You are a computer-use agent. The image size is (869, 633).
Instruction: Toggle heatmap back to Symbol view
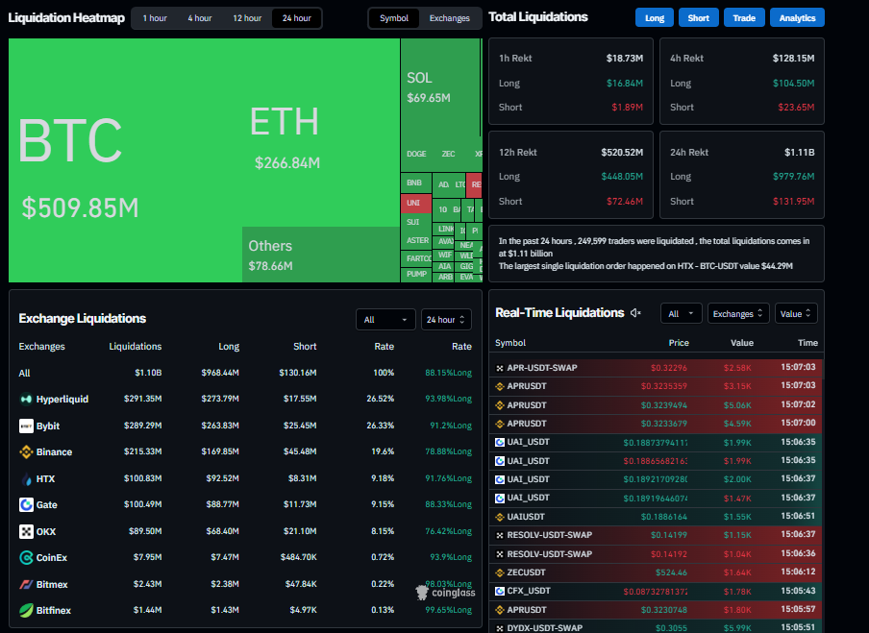393,17
